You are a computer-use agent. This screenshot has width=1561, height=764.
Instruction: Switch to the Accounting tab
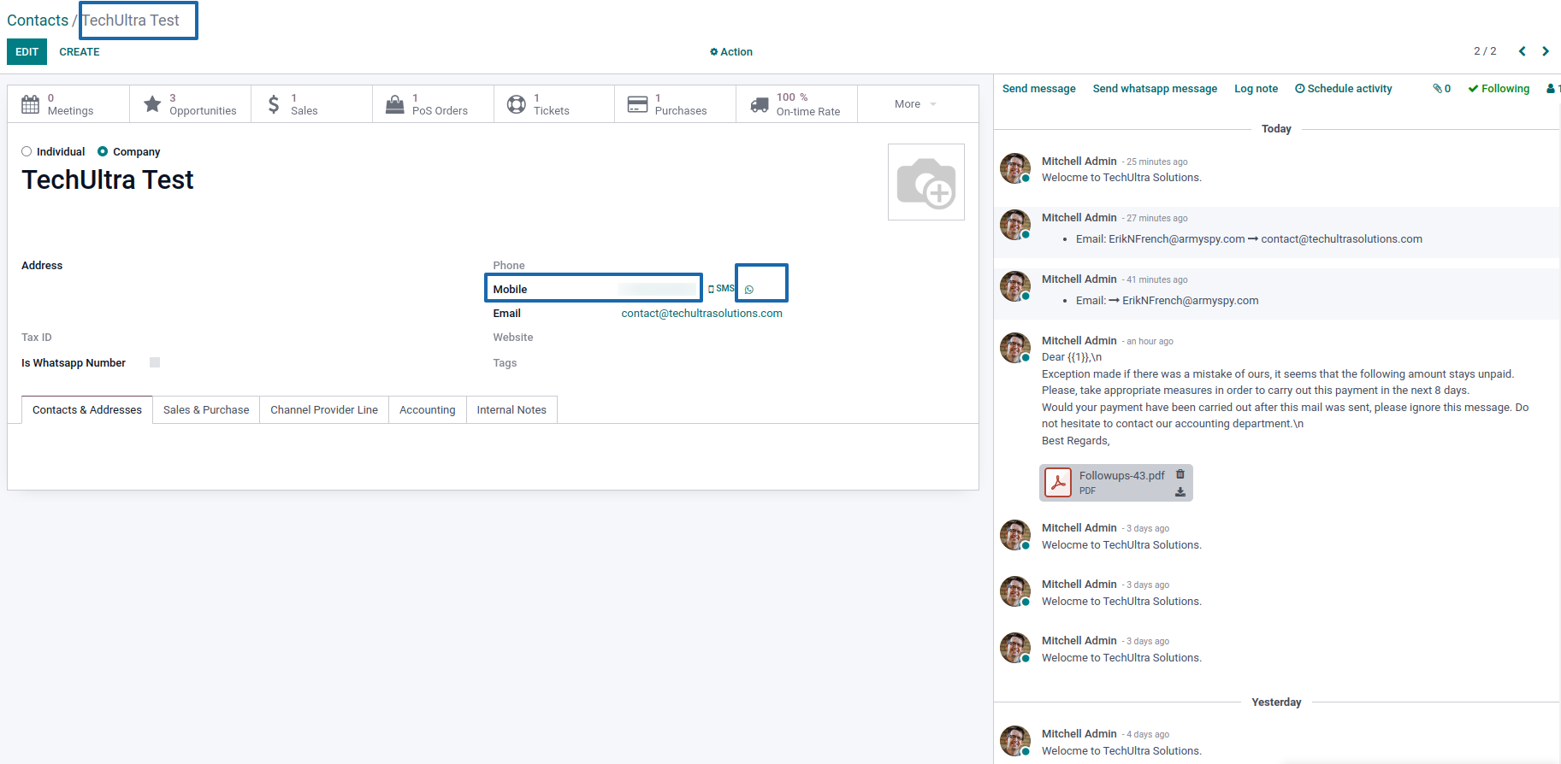427,410
